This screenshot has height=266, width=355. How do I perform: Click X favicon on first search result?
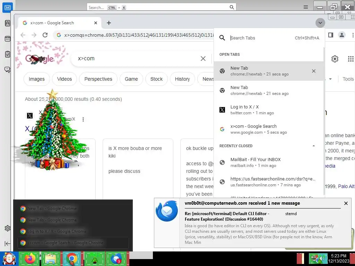(30, 116)
